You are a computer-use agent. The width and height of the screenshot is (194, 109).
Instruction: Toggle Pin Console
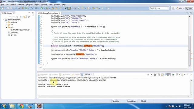173,74
